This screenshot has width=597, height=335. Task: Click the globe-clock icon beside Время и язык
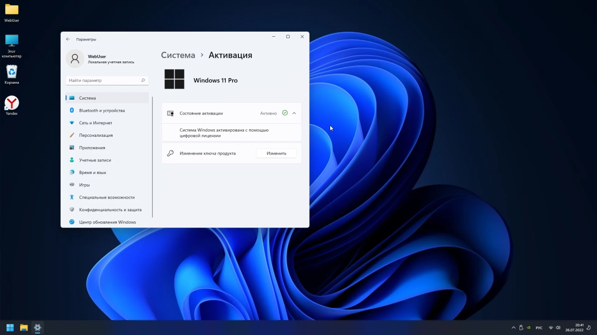[72, 172]
